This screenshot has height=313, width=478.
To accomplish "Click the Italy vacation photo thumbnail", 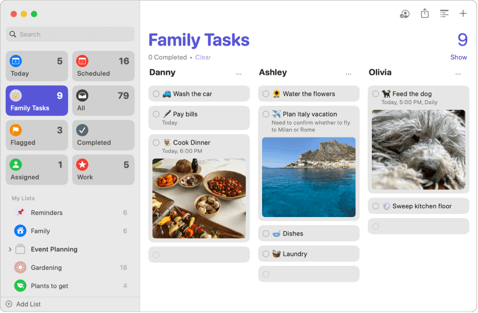I will (x=308, y=177).
